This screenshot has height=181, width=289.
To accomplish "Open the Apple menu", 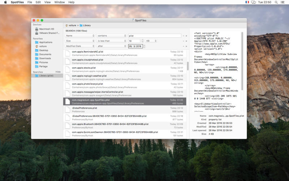I will click(5, 2).
